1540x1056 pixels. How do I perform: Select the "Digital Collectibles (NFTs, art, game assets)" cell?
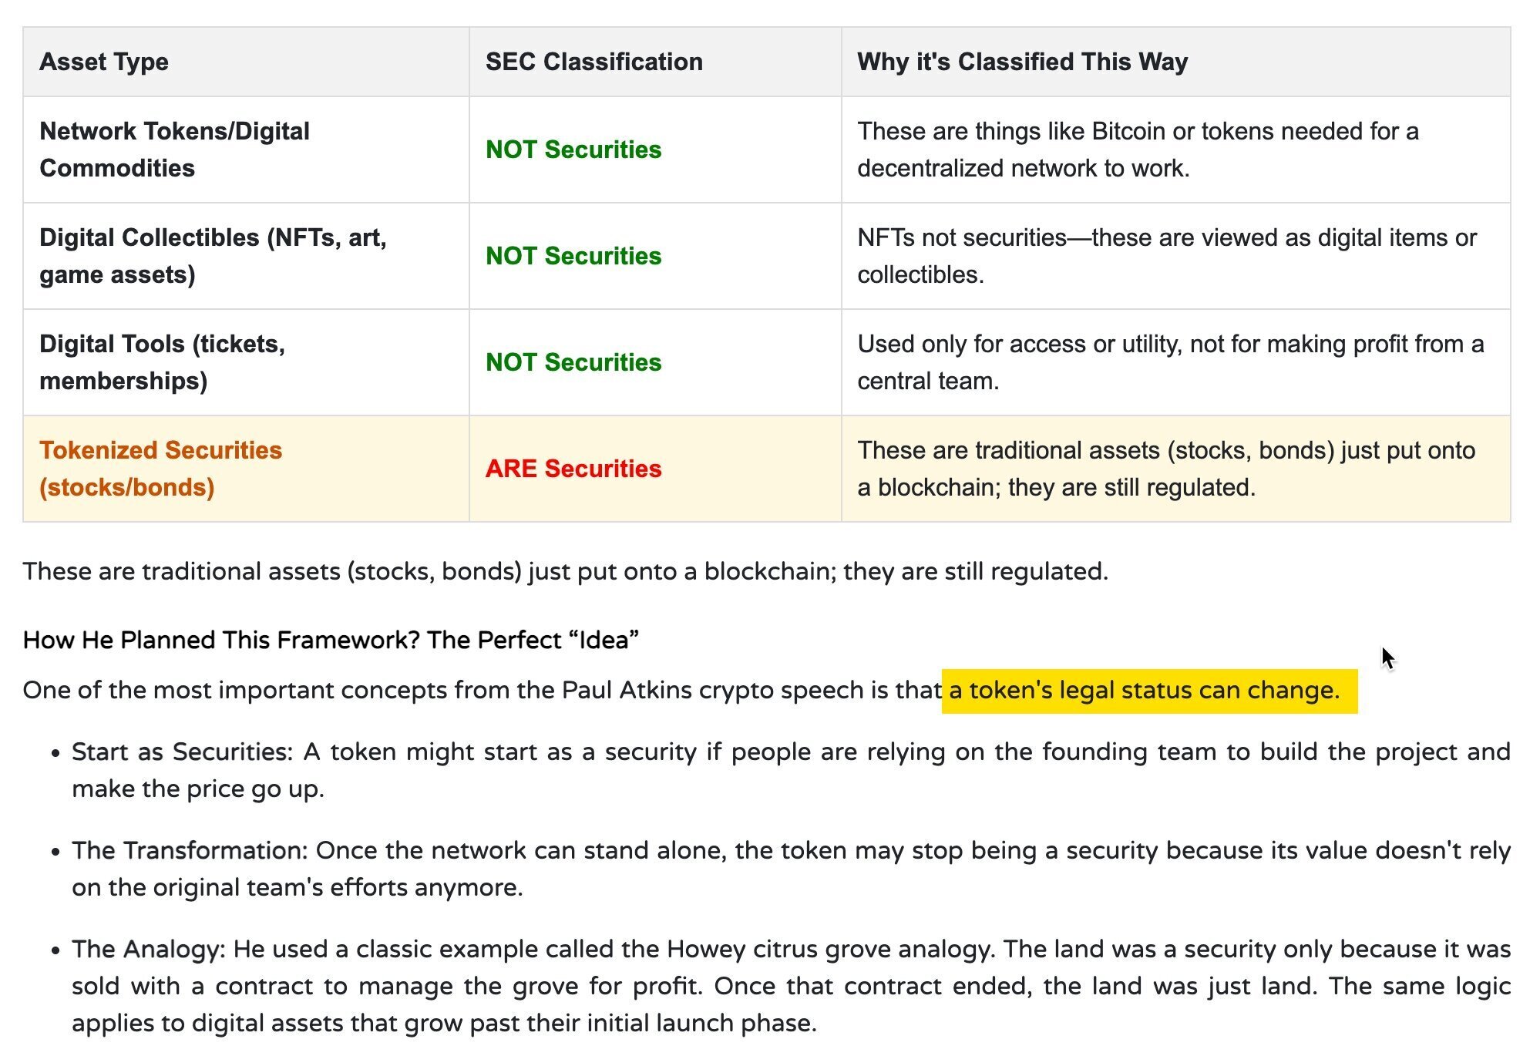[x=213, y=256]
